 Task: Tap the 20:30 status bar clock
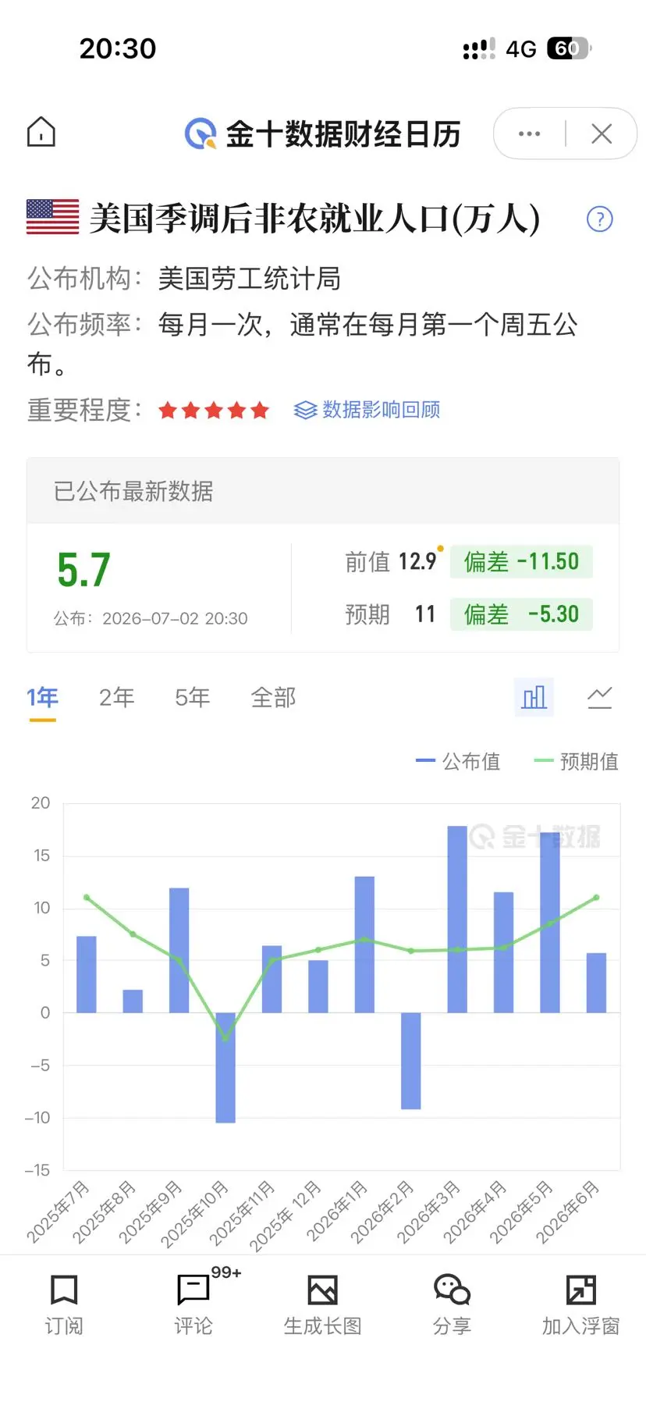[118, 48]
